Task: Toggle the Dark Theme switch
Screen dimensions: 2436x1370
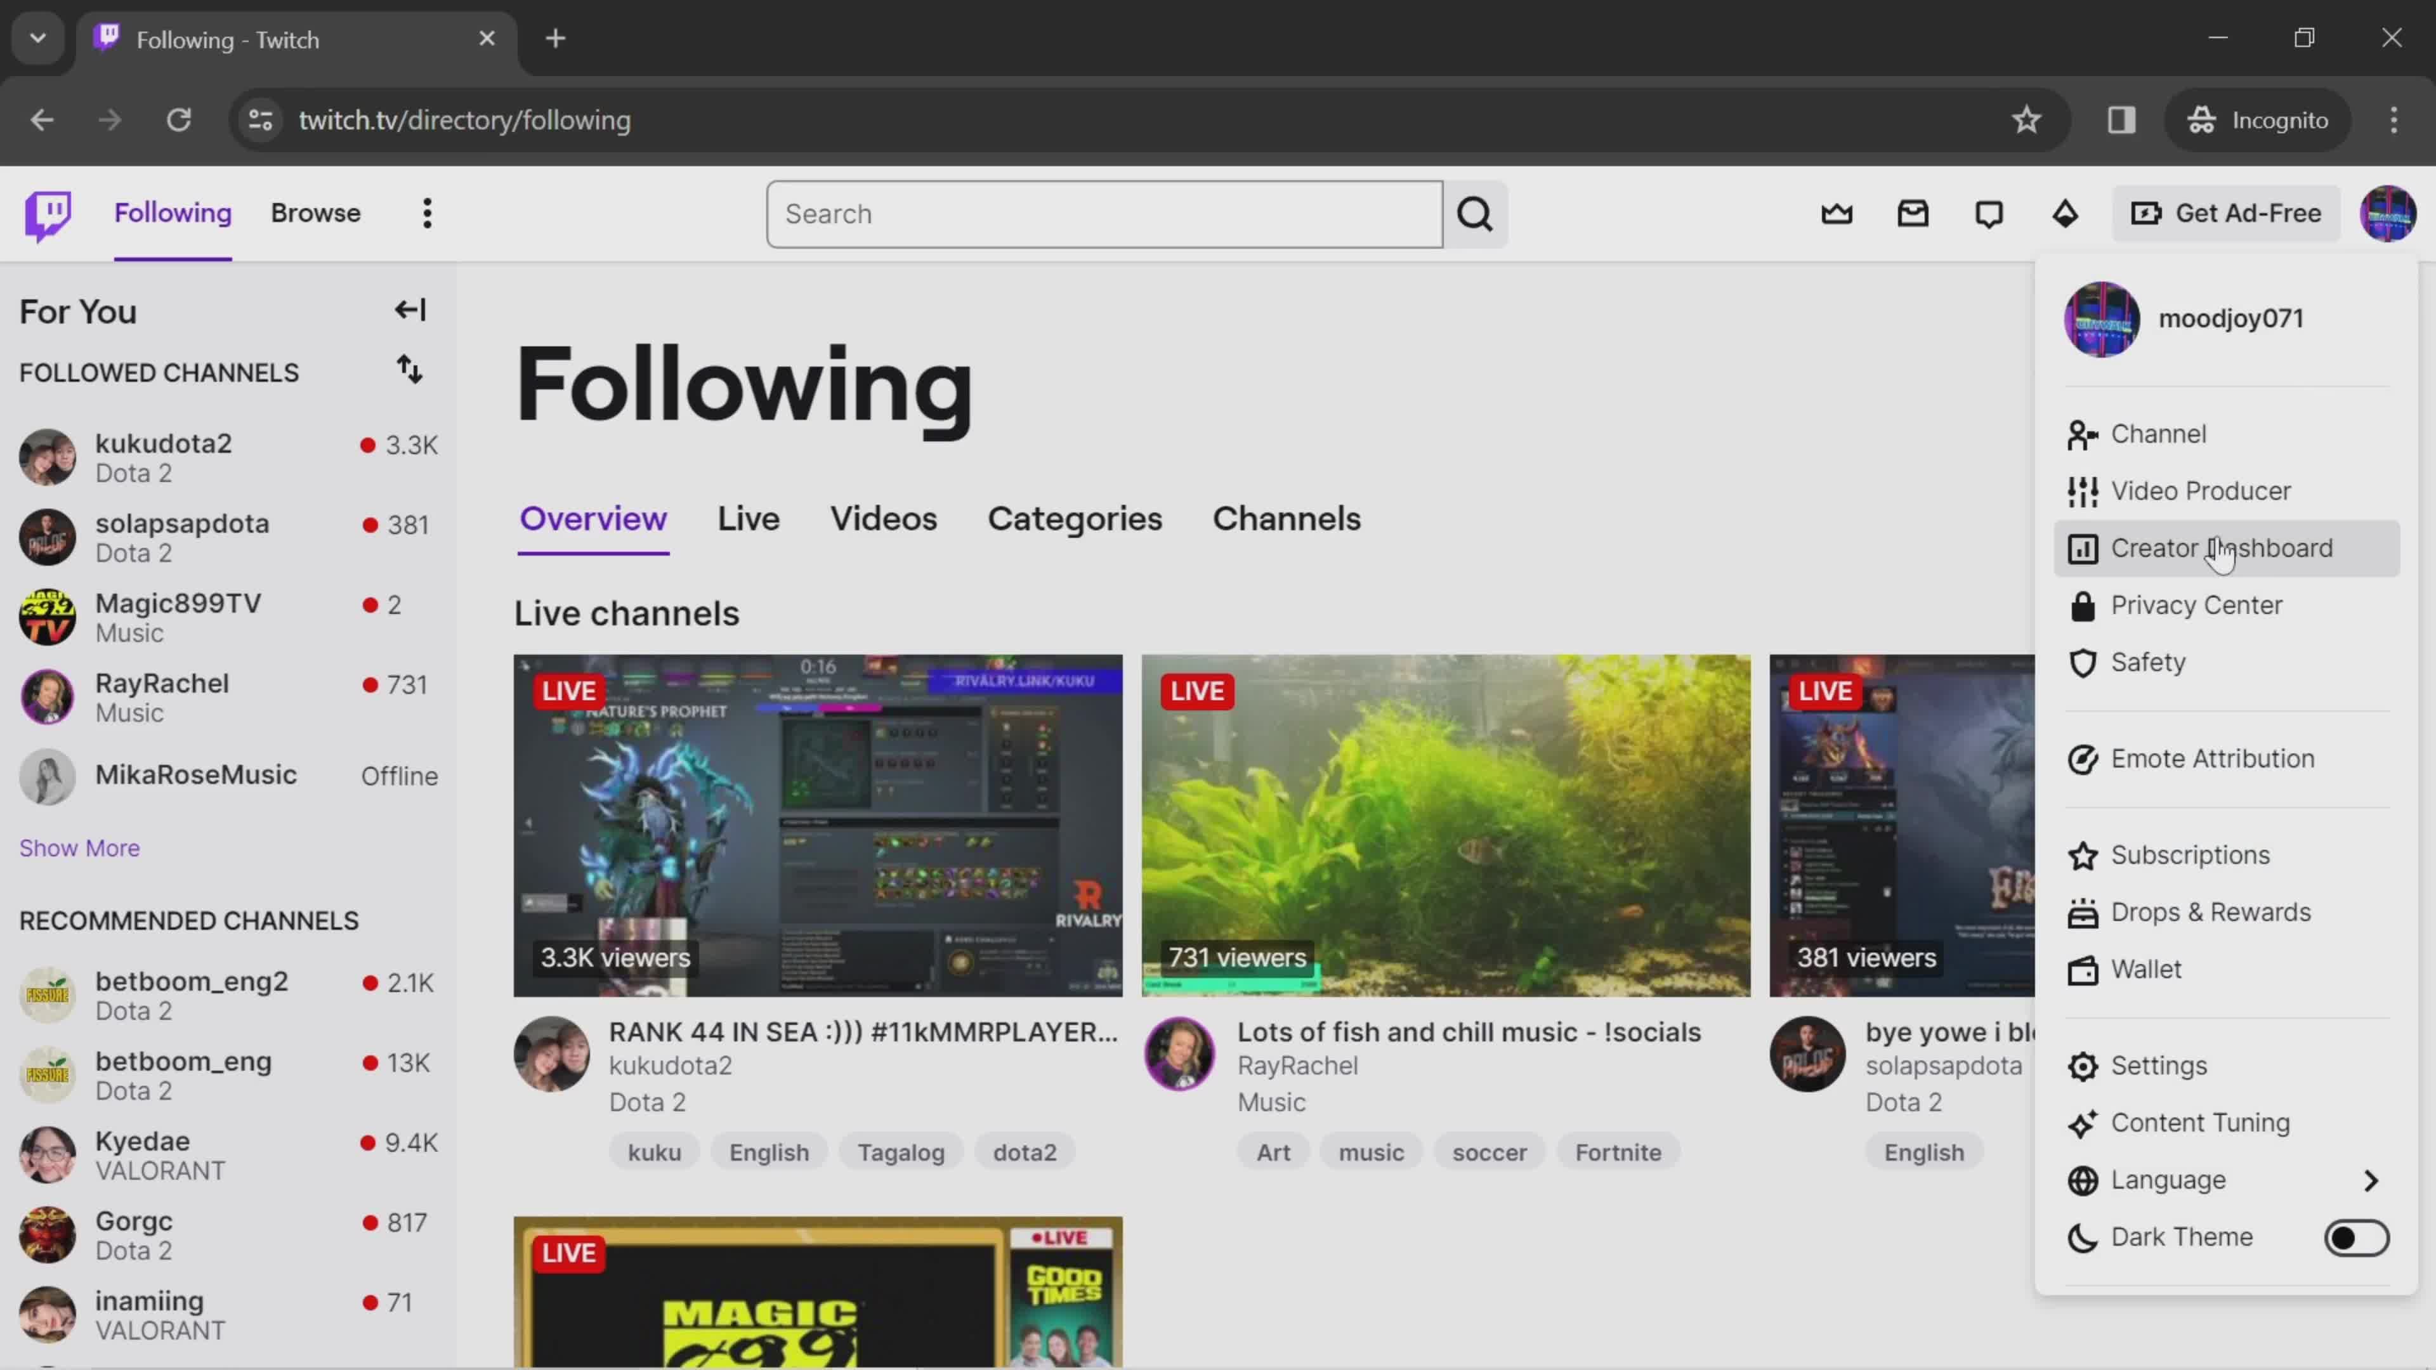Action: (2357, 1237)
